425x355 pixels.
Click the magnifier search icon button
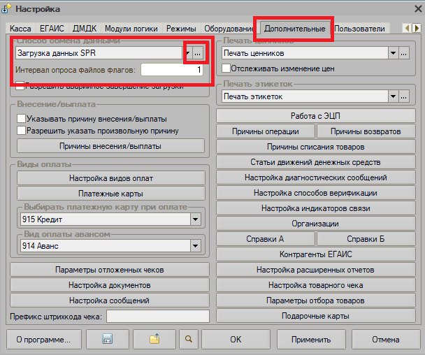click(x=189, y=339)
